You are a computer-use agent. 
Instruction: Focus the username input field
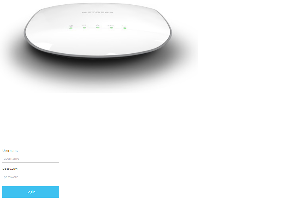pyautogui.click(x=31, y=159)
